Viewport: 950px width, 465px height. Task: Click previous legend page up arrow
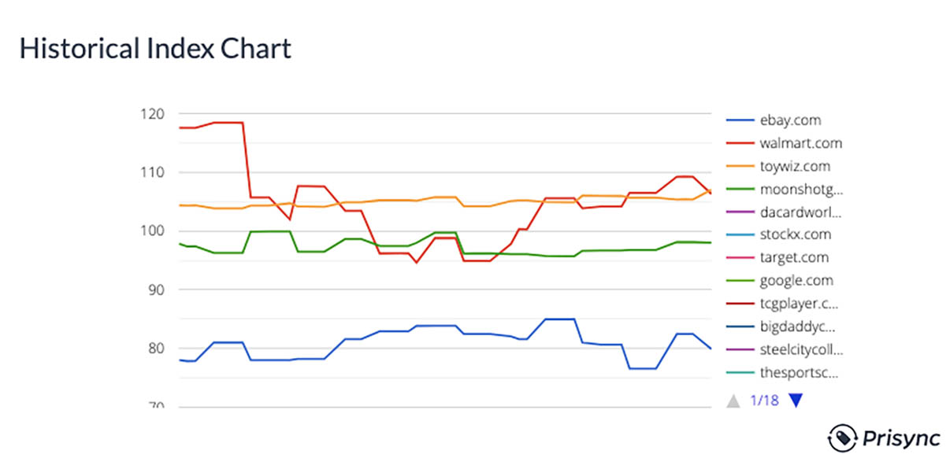733,400
